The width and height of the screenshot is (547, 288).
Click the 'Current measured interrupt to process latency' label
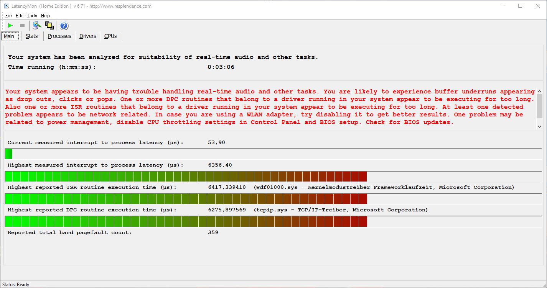96,142
